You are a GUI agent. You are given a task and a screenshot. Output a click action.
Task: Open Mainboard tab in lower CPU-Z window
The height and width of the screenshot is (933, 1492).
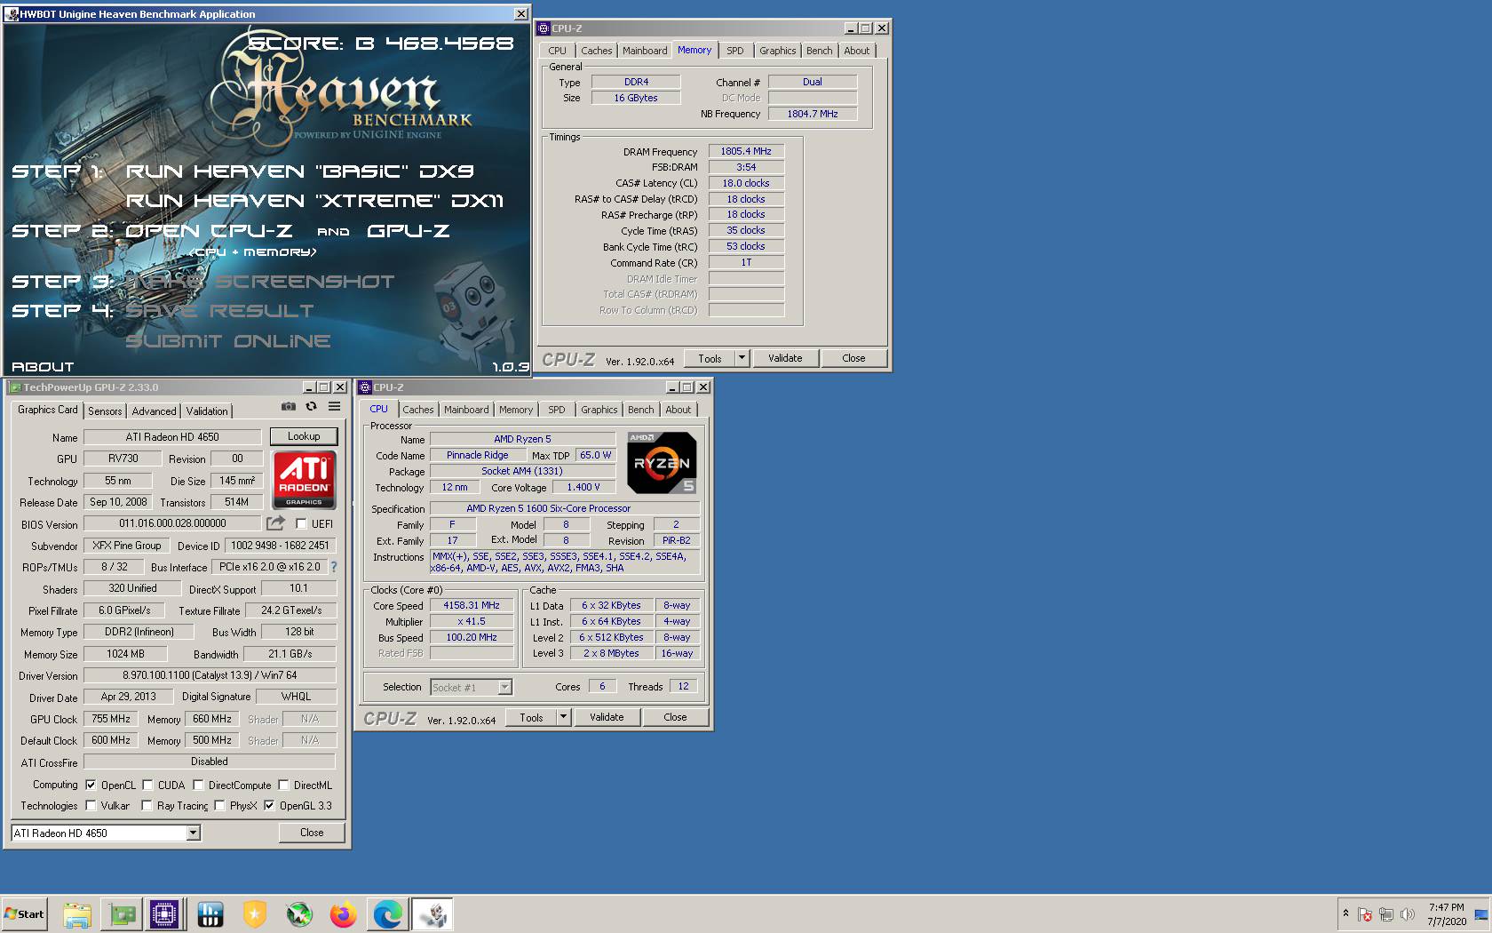point(466,410)
